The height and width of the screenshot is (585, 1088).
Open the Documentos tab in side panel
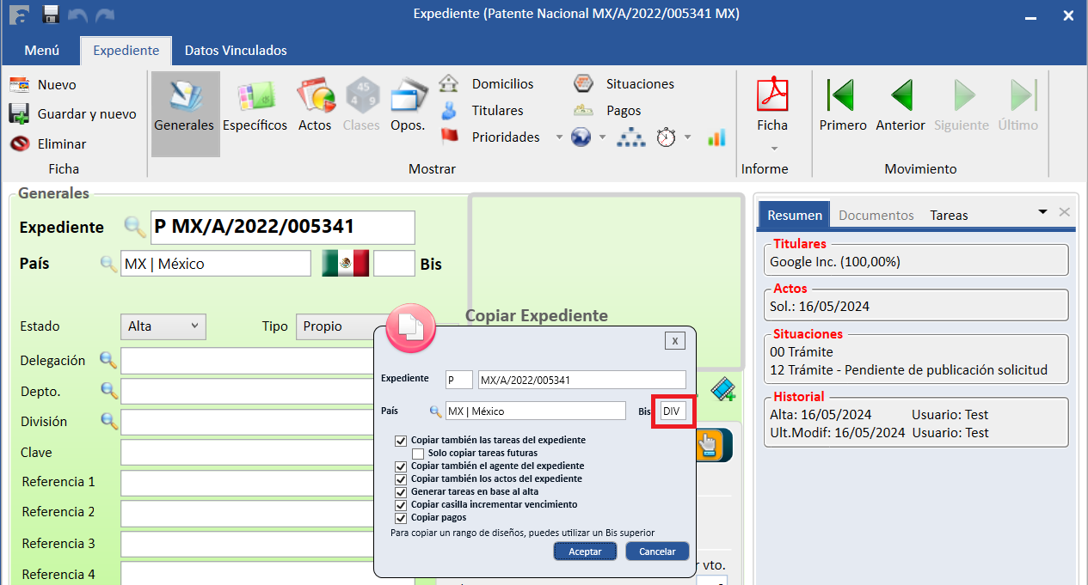[876, 216]
